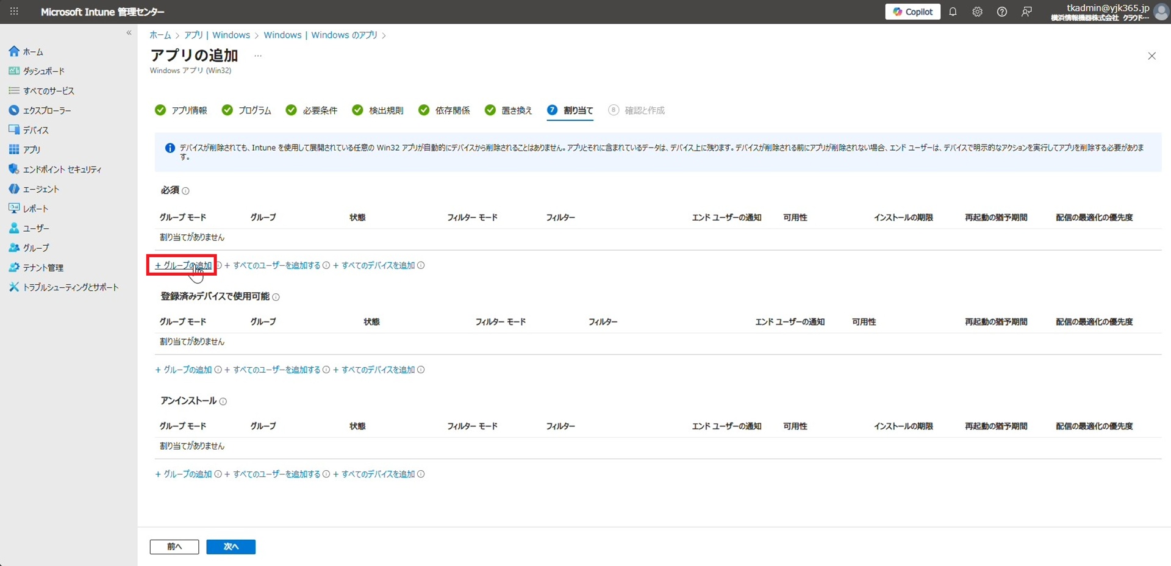Click グループの追加 under 必須 section

click(184, 265)
